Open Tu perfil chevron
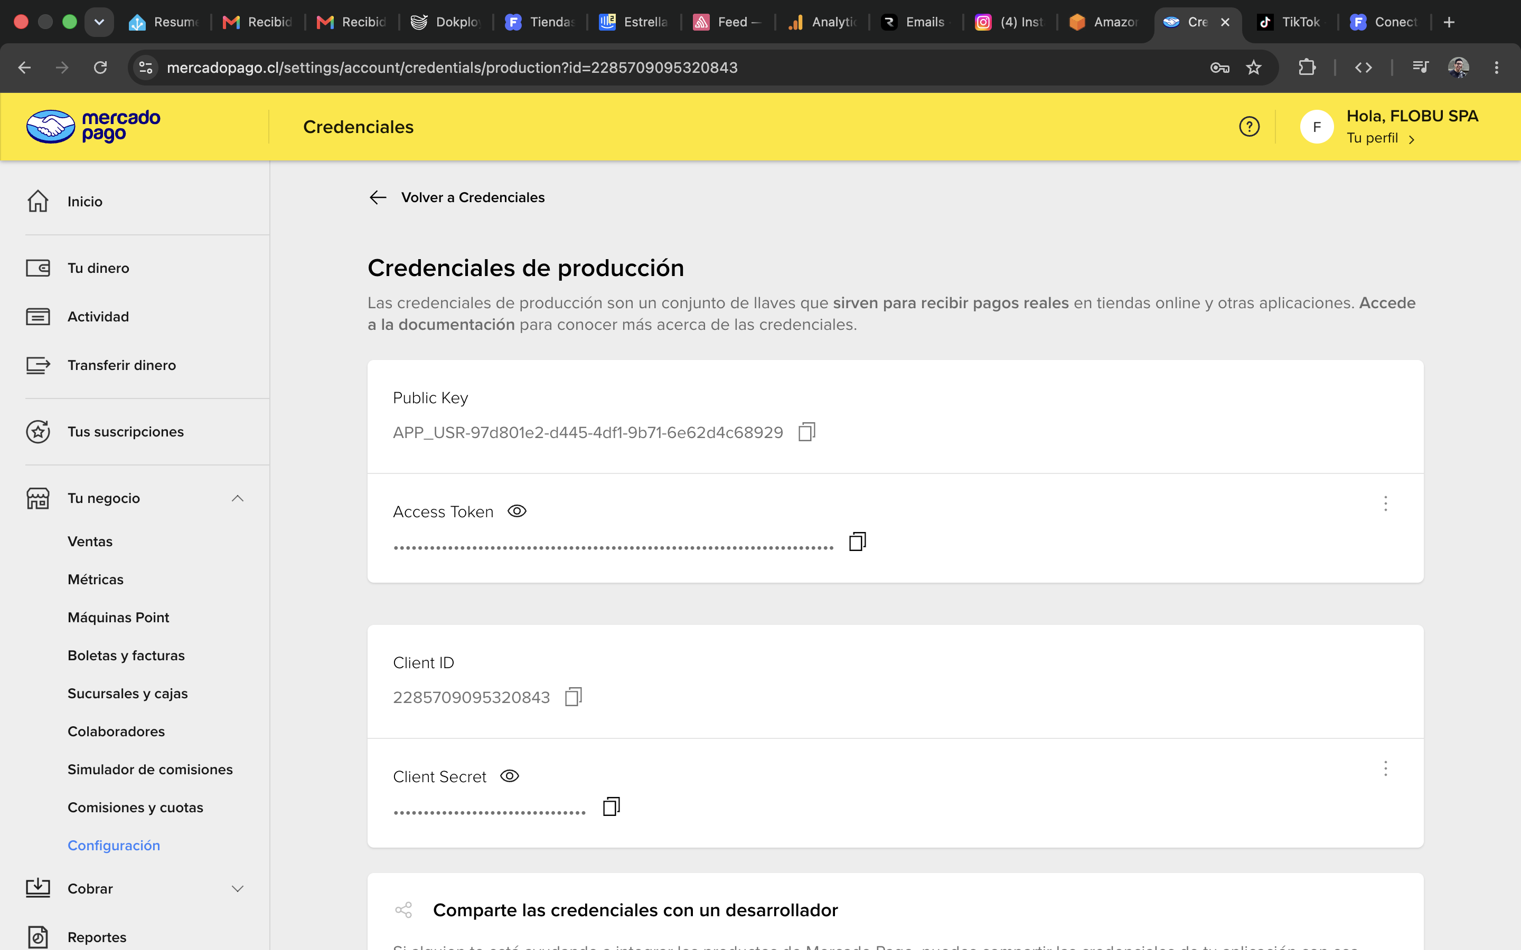 pos(1412,139)
